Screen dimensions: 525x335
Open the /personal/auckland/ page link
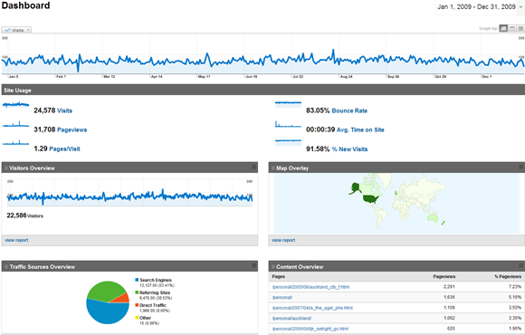[x=291, y=319]
